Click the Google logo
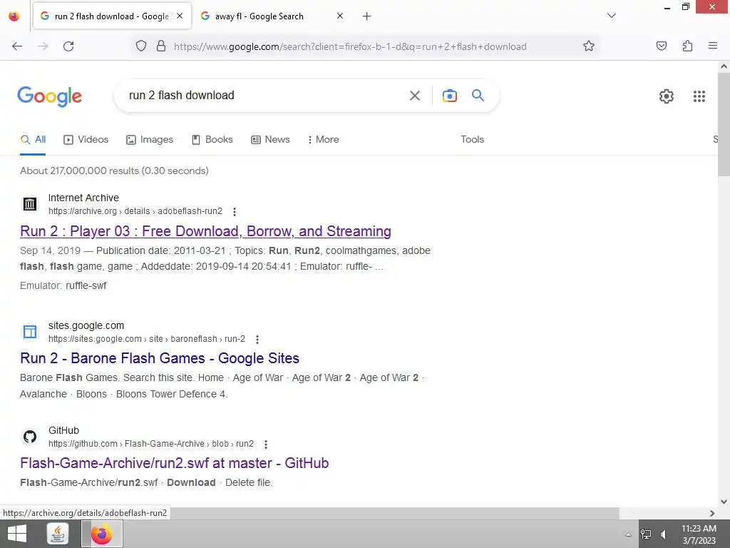The image size is (730, 548). pyautogui.click(x=50, y=96)
